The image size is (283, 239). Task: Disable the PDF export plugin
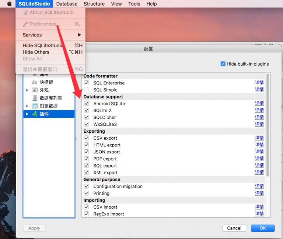point(87,159)
